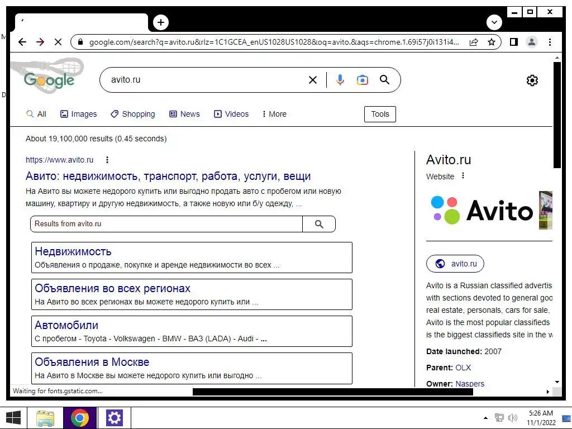Click the Results from avito.ru search box
The width and height of the screenshot is (572, 429).
click(x=166, y=224)
